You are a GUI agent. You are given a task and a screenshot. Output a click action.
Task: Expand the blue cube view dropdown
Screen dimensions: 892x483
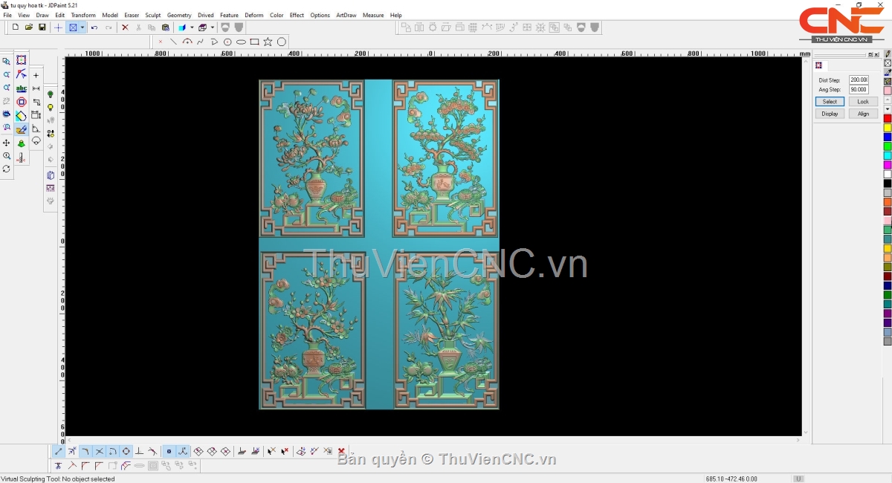pos(191,27)
